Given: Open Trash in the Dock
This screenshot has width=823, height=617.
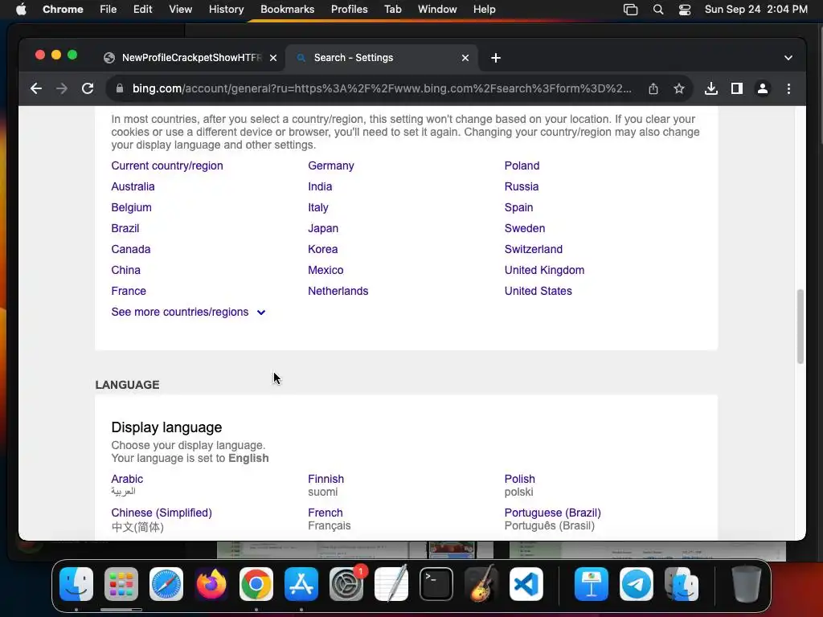Looking at the screenshot, I should pyautogui.click(x=746, y=584).
